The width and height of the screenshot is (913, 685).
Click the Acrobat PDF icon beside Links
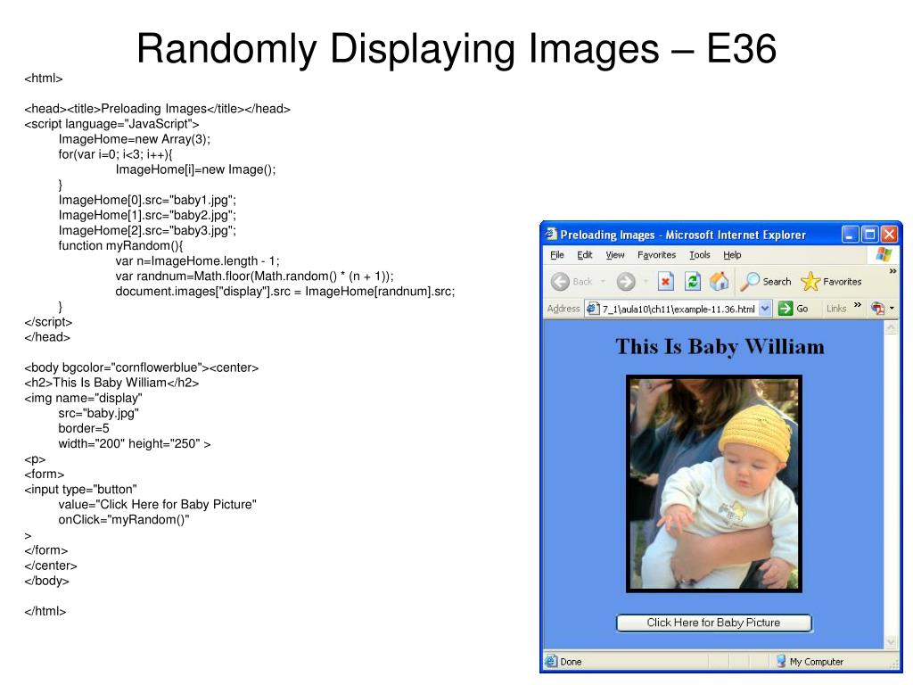[877, 309]
